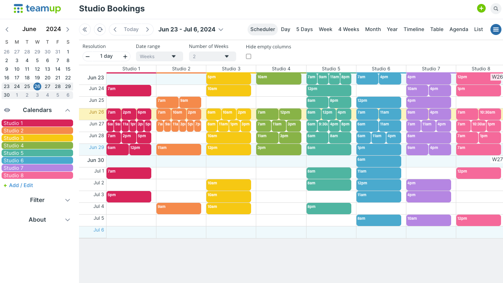Collapse the Calendars section chevron
Screen dimensions: 503x283
[x=68, y=110]
